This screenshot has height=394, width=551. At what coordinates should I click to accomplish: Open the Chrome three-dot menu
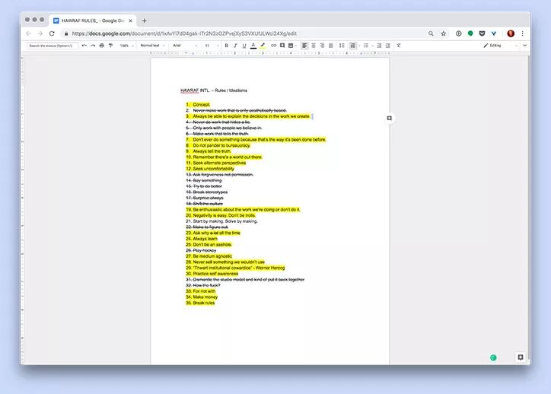pyautogui.click(x=523, y=33)
